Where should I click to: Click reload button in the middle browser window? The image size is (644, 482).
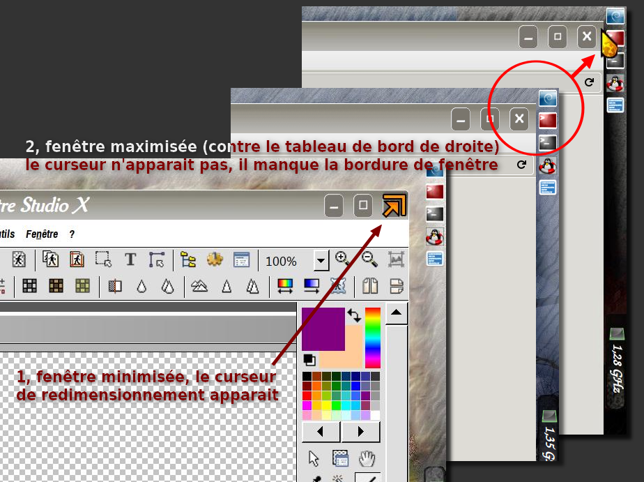(x=521, y=165)
